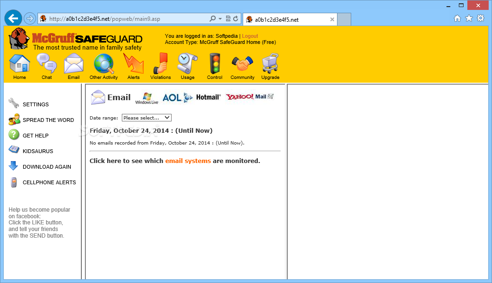The image size is (492, 283).
Task: Open SPREAD THE WORD sidebar link
Action: [48, 120]
